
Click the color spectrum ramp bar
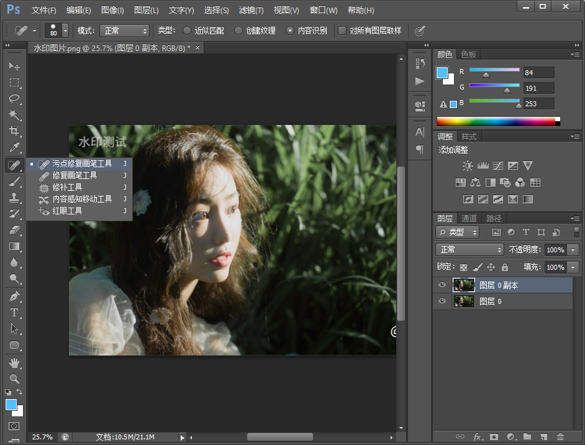pos(497,121)
